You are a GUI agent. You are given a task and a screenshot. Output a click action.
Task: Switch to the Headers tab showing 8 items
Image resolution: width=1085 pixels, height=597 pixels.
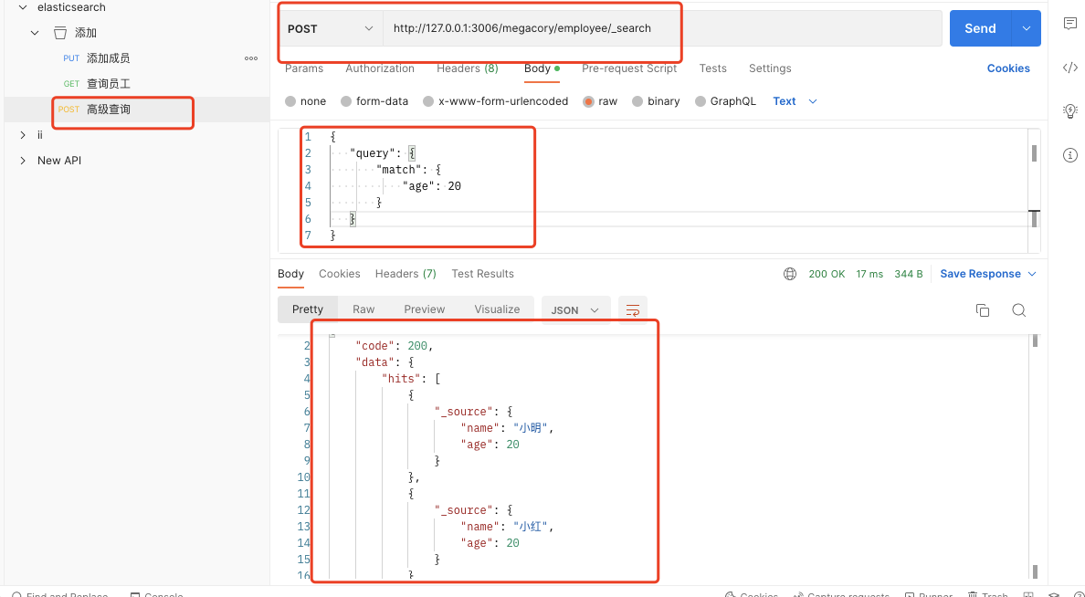tap(467, 68)
